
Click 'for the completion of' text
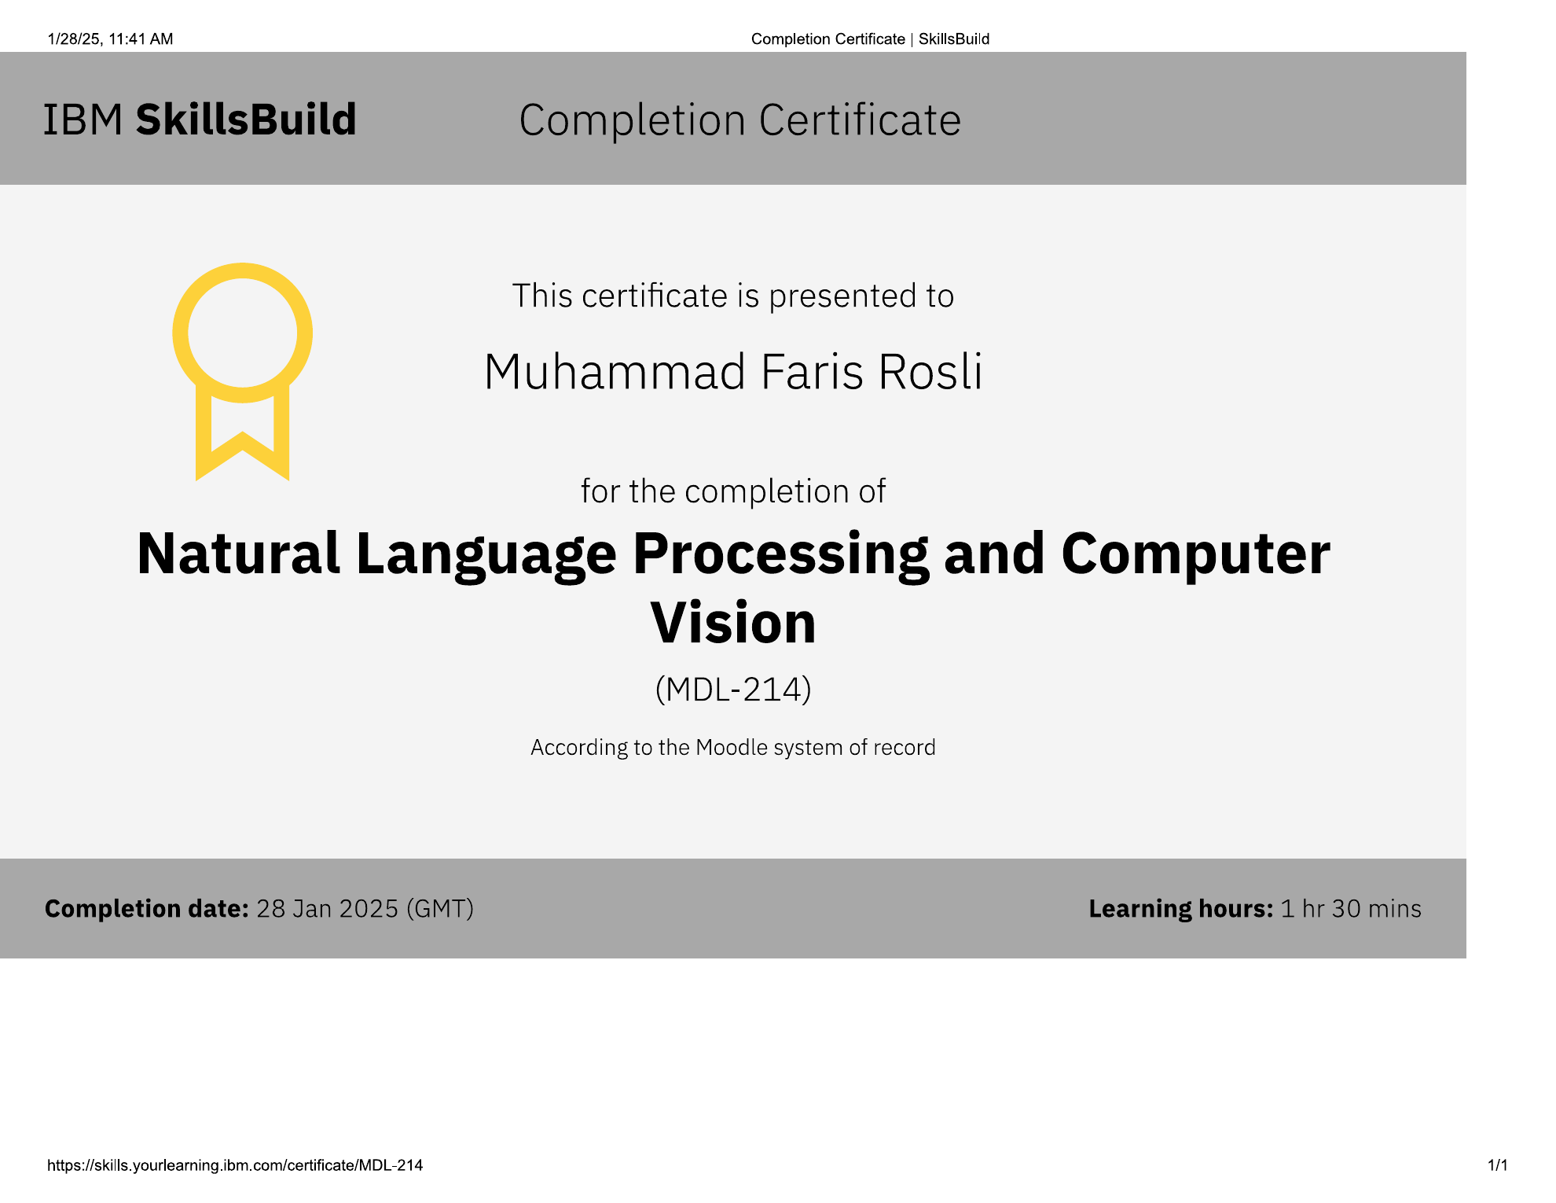[733, 491]
